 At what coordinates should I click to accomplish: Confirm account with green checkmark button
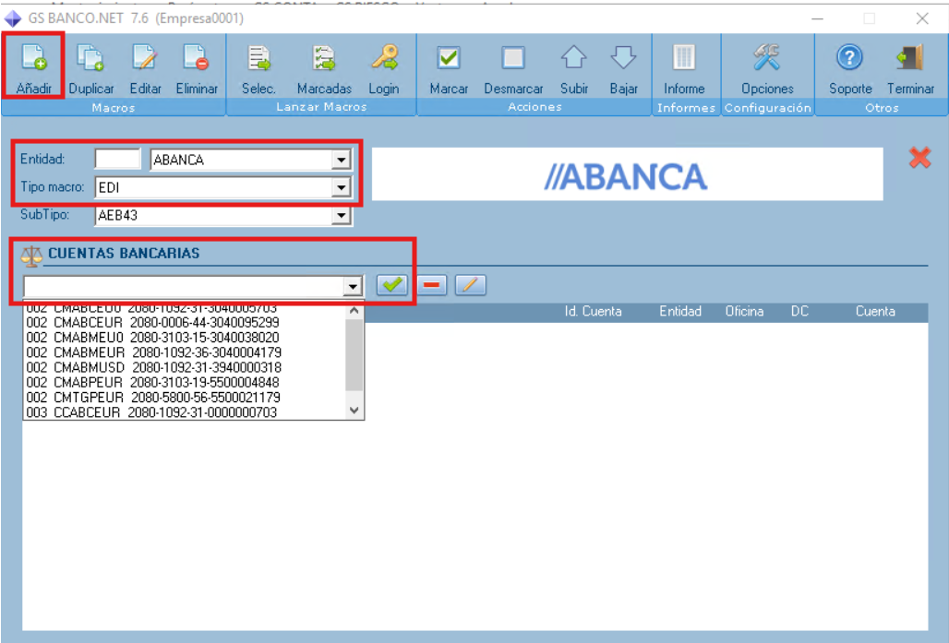click(x=392, y=284)
